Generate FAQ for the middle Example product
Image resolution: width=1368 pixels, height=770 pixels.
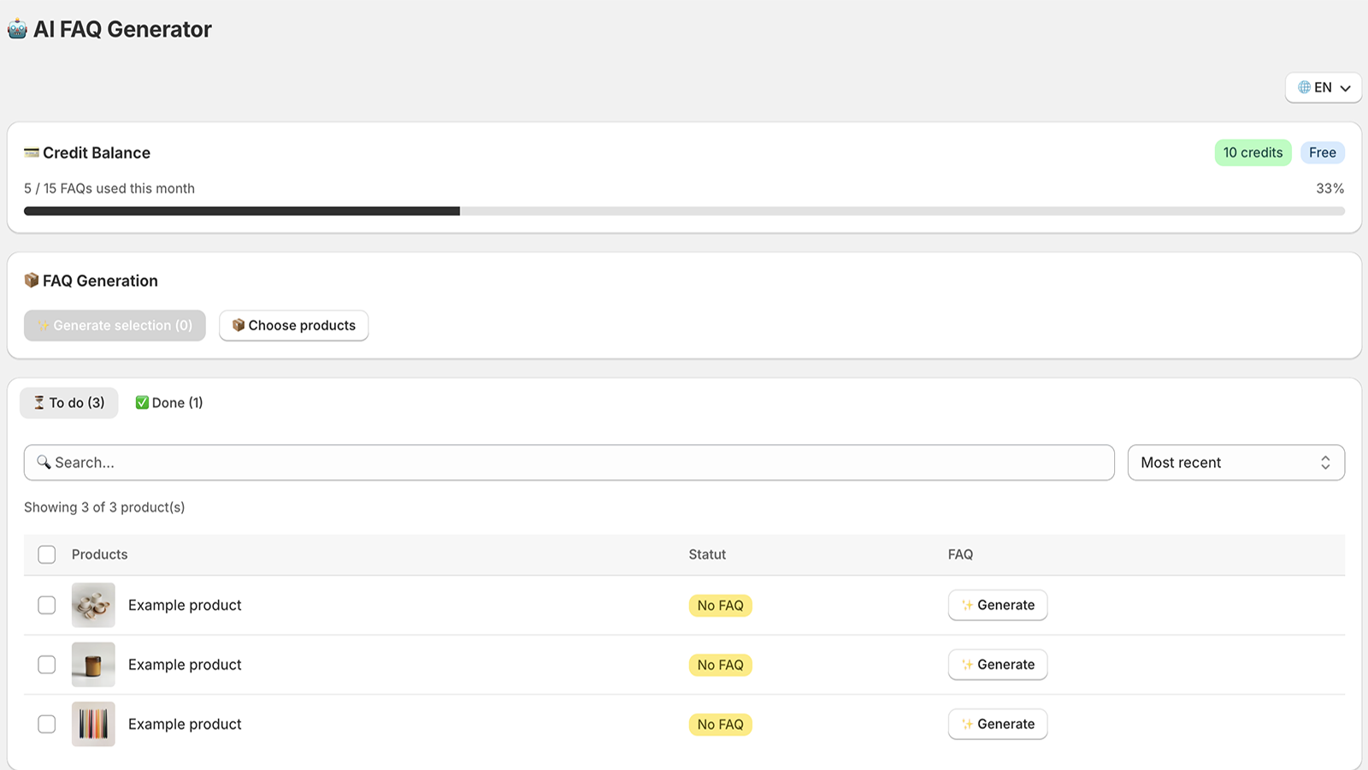click(x=997, y=664)
